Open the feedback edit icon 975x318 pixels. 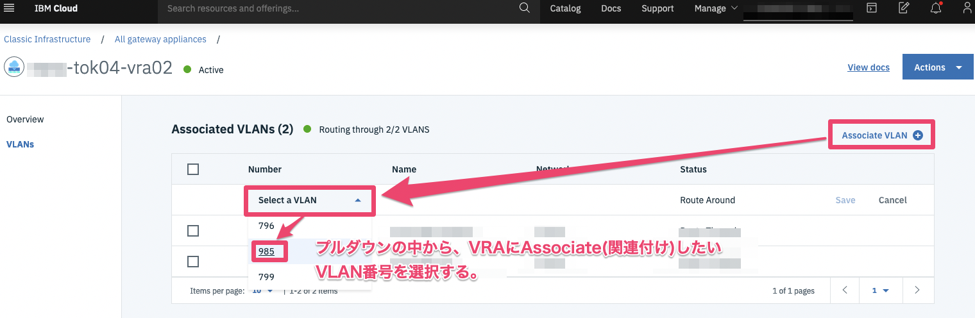[x=904, y=8]
